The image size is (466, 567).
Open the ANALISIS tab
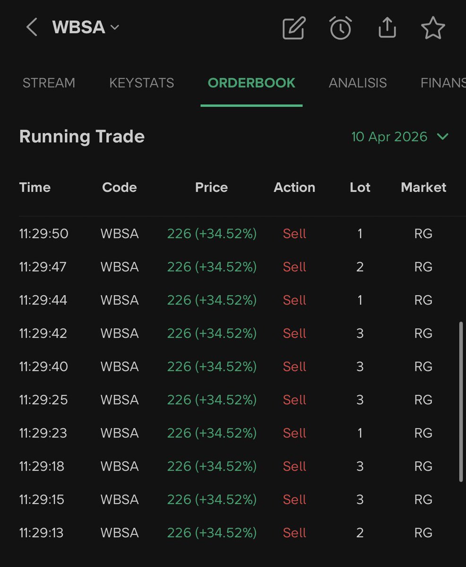[x=358, y=83]
